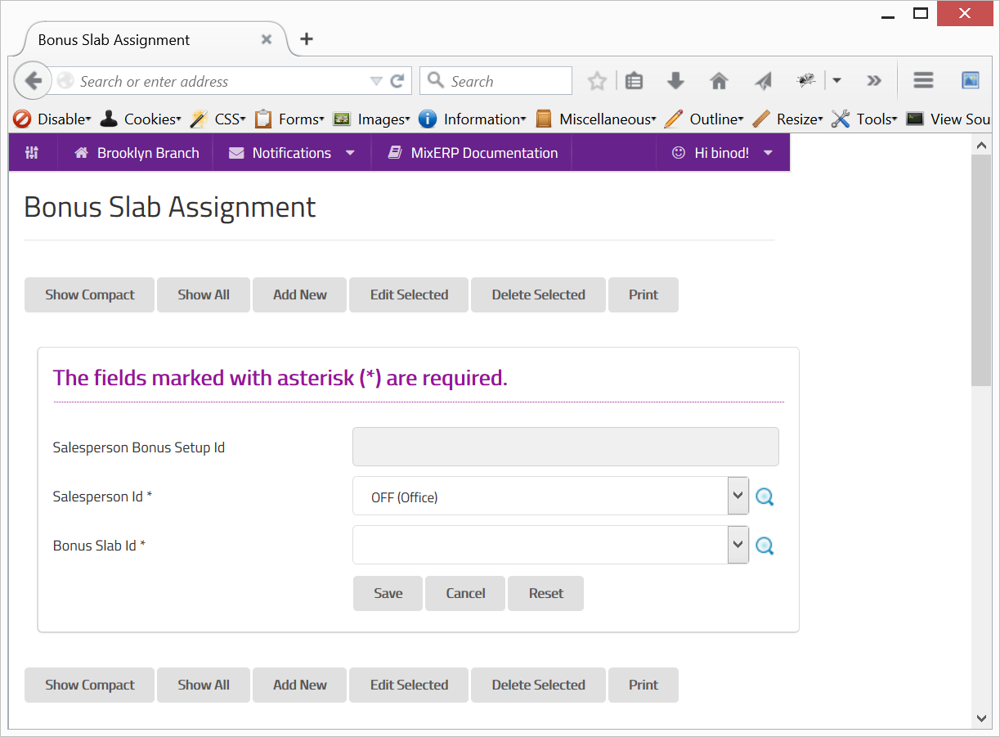1000x737 pixels.
Task: Open the Images developer toolbar menu
Action: (371, 119)
